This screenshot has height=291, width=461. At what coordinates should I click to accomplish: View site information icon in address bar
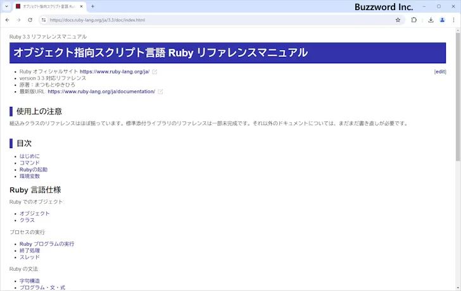click(x=44, y=20)
